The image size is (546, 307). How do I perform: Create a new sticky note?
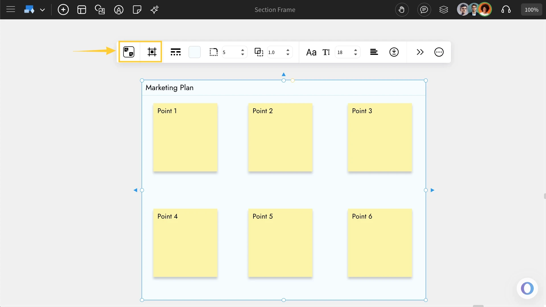tap(137, 9)
